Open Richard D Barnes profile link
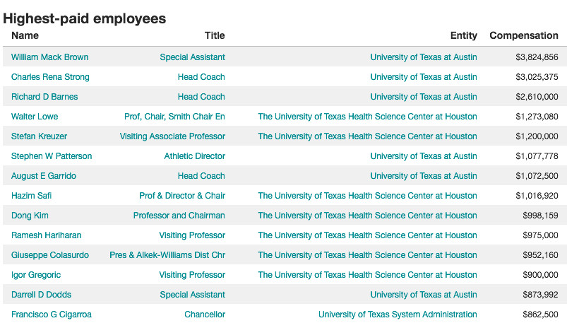567x323 pixels. pyautogui.click(x=44, y=97)
